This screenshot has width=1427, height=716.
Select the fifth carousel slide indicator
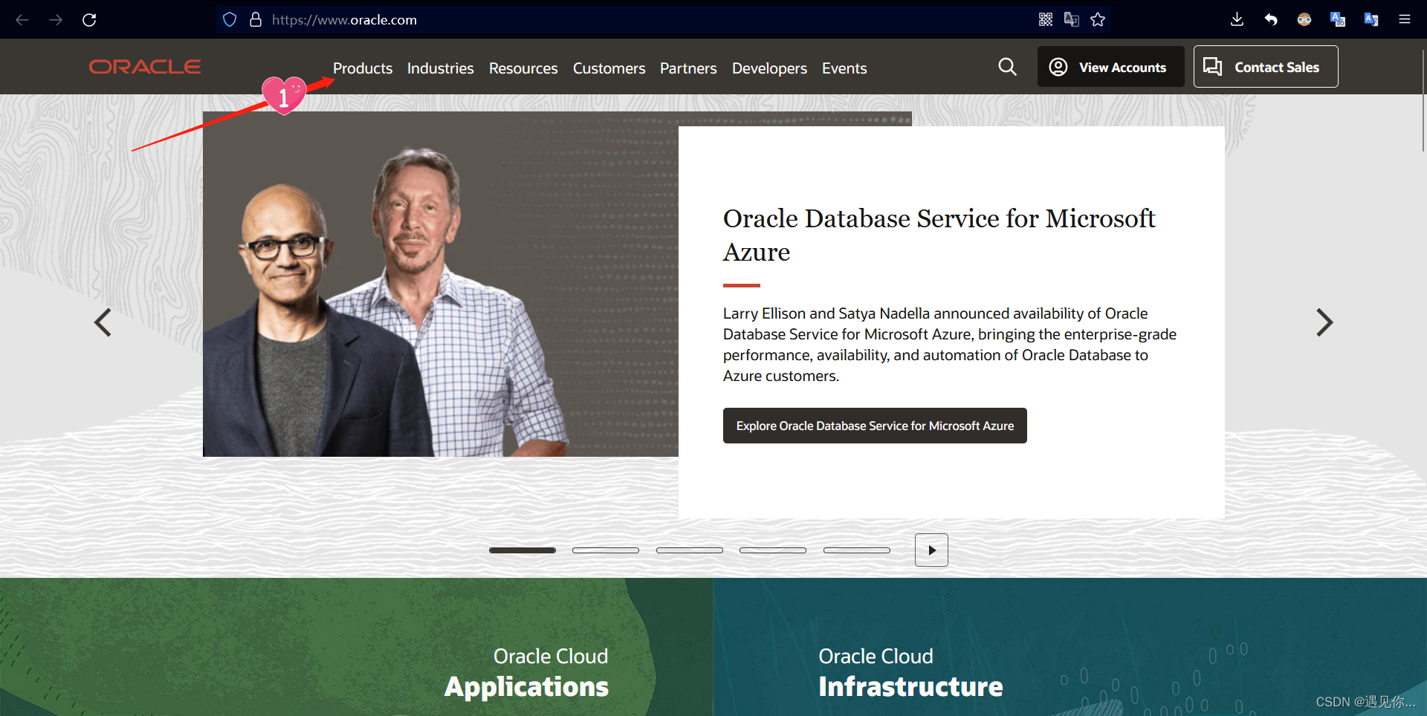coord(857,550)
